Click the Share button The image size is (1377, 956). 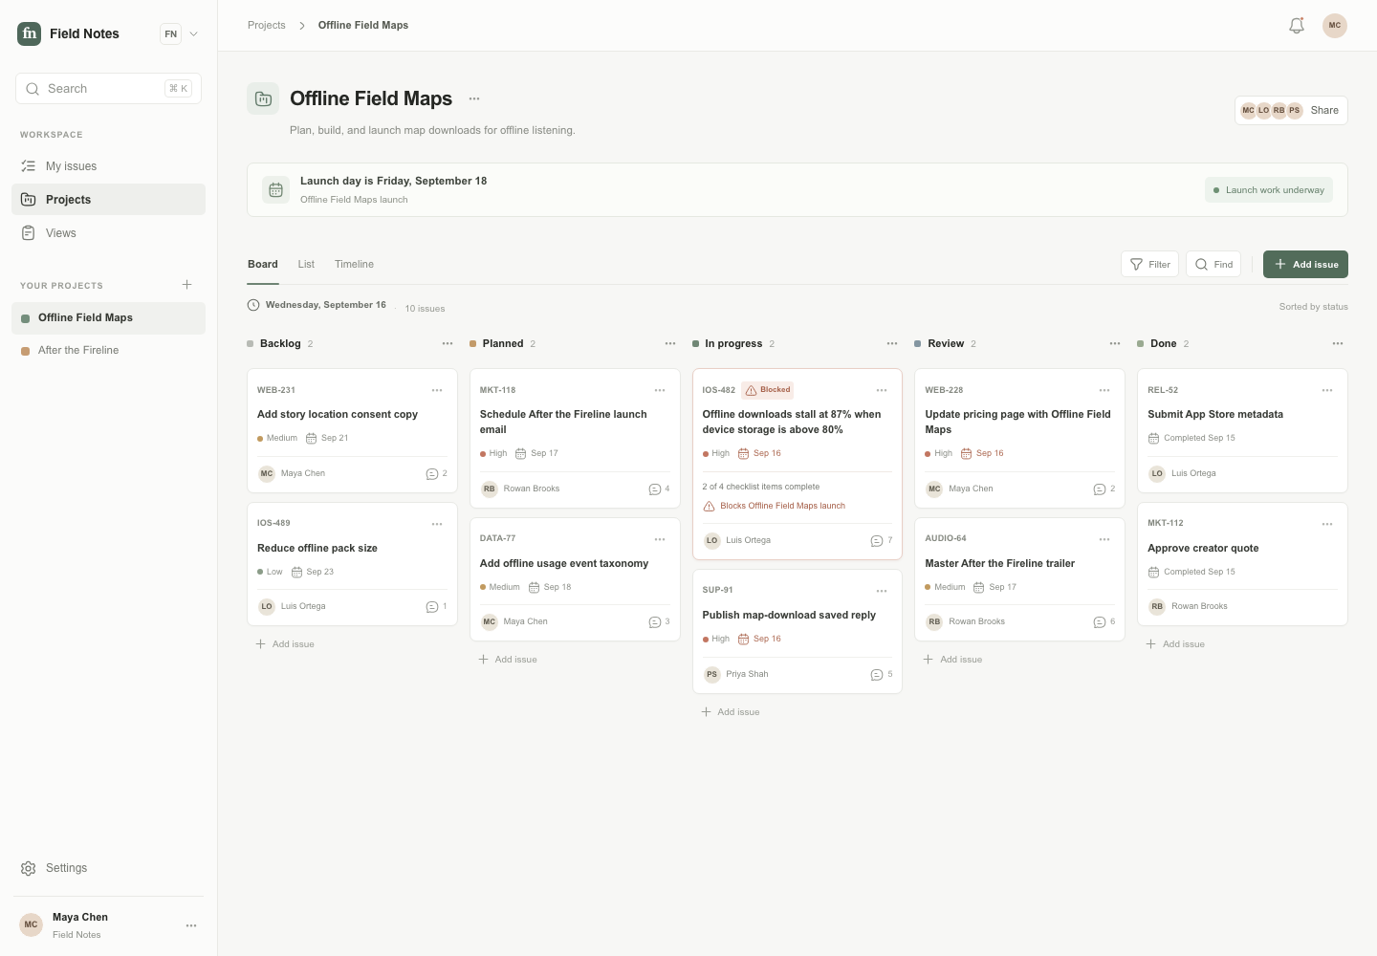click(x=1291, y=110)
